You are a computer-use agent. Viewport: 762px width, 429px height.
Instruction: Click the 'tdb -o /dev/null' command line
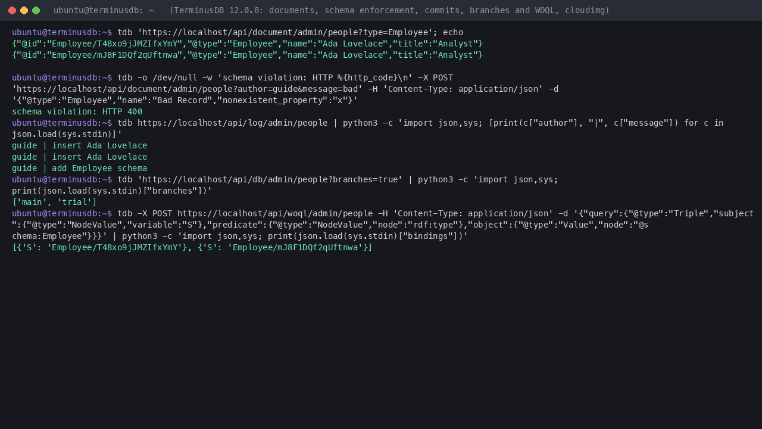pos(233,77)
